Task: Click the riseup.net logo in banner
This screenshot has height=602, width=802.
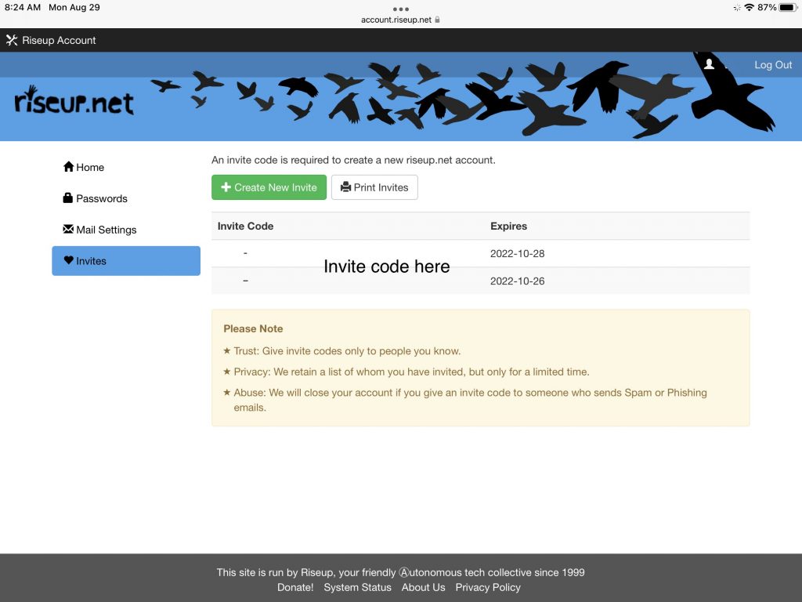Action: (x=74, y=101)
